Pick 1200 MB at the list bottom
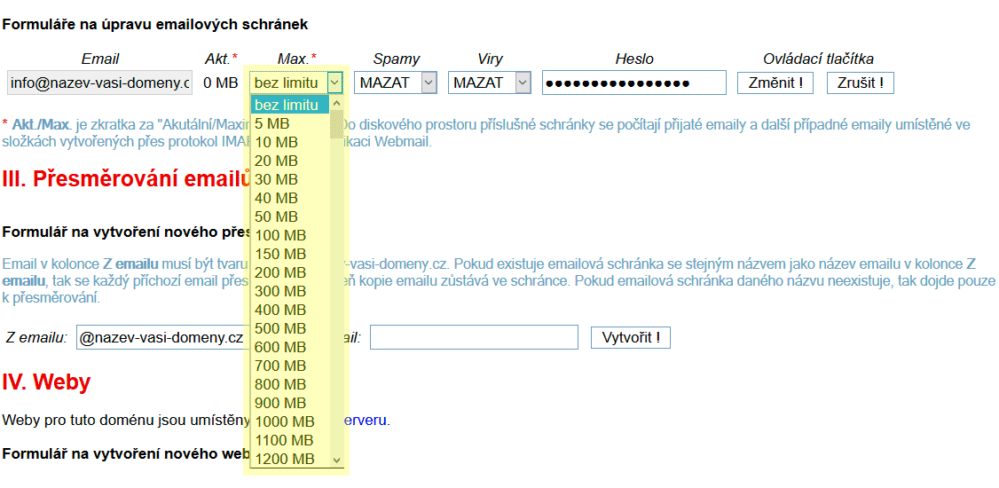 pyautogui.click(x=284, y=460)
